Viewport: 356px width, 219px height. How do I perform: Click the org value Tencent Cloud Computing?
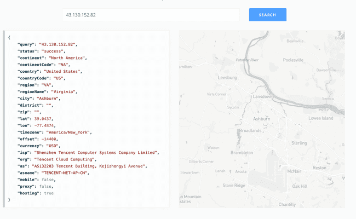click(64, 159)
